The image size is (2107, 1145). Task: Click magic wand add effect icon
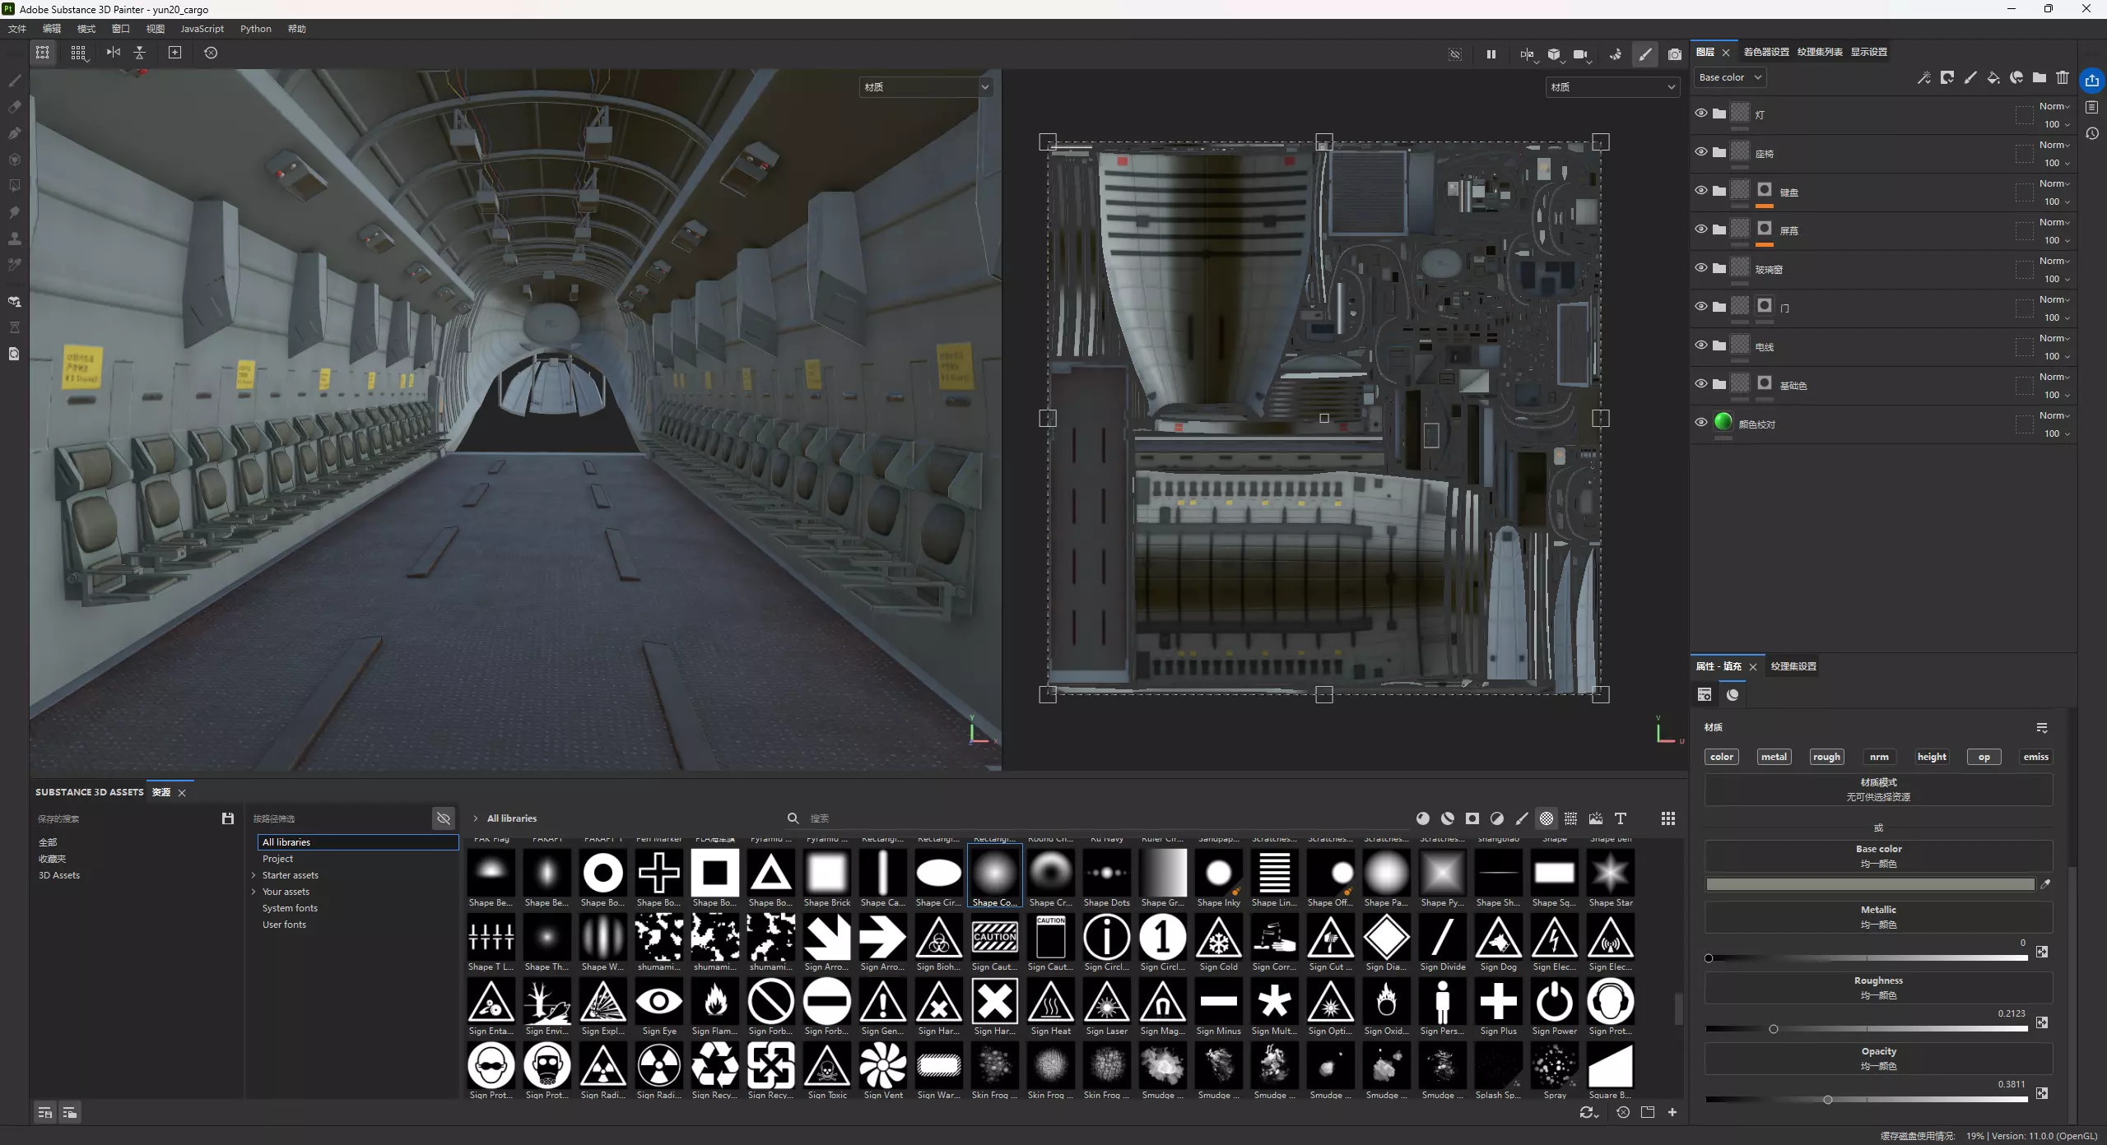click(1923, 77)
